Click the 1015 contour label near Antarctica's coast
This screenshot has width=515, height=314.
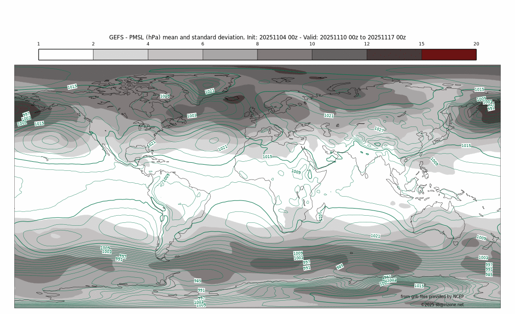click(x=419, y=286)
